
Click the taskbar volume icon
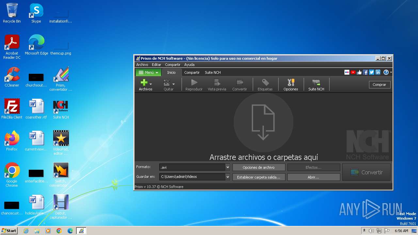point(371,231)
